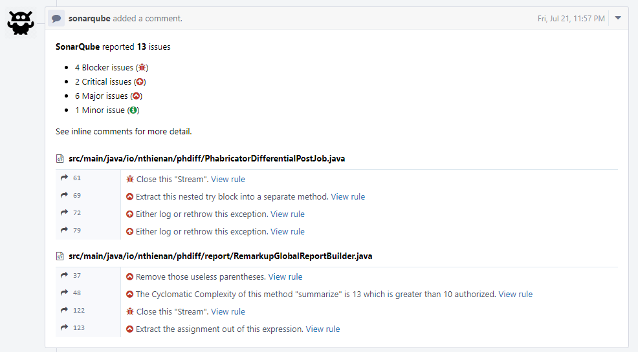Click the line number 69

[x=77, y=195]
